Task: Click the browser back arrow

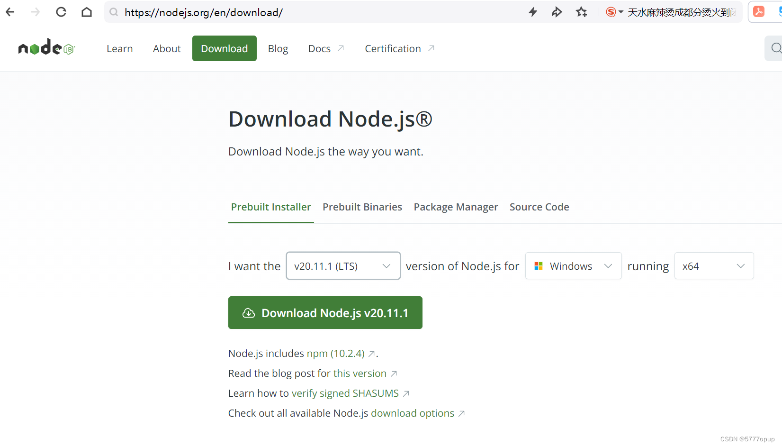Action: (10, 12)
